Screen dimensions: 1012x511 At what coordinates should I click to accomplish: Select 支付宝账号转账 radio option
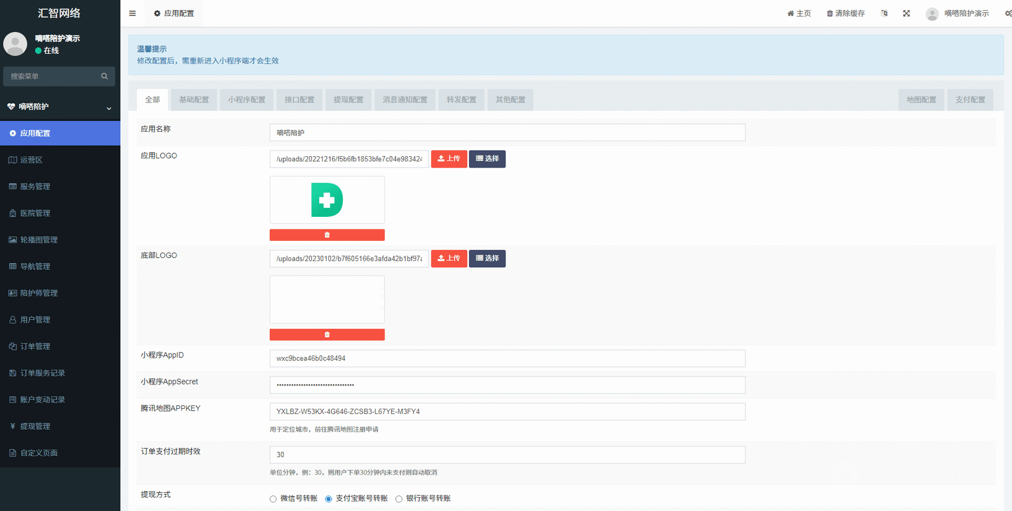(x=328, y=499)
